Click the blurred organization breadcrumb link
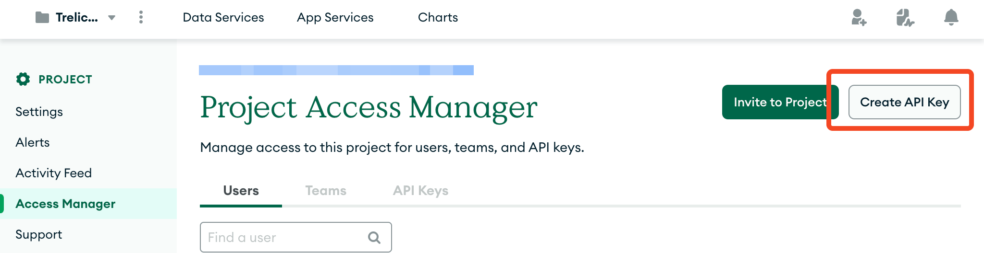Viewport: 984px width, 253px height. 336,70
